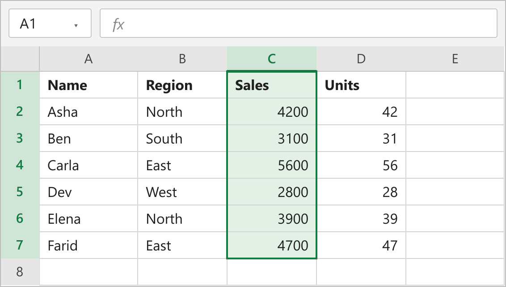This screenshot has width=506, height=287.
Task: Select the units value 28
Action: pos(361,192)
